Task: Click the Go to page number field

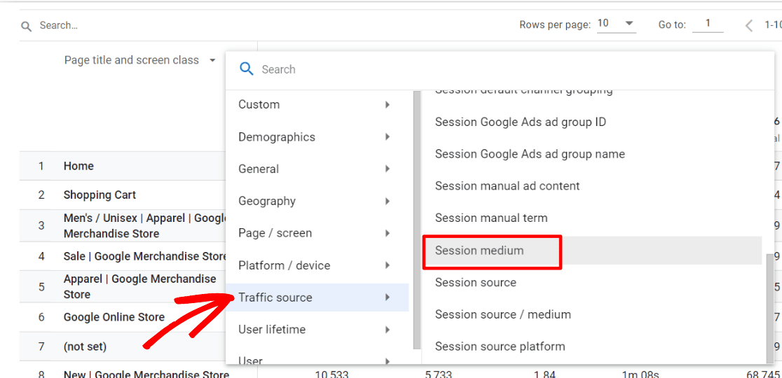Action: pyautogui.click(x=708, y=24)
